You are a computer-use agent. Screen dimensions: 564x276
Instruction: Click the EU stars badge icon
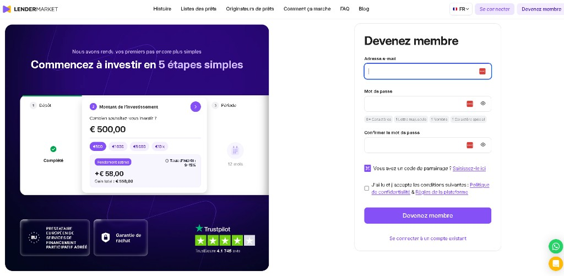(x=34, y=237)
